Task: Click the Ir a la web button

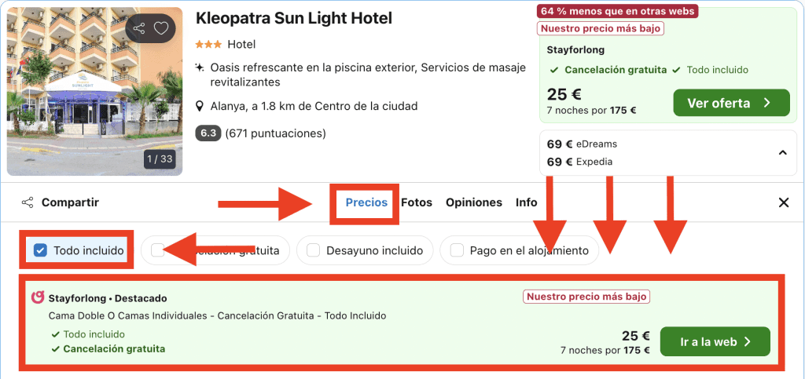Action: [x=715, y=341]
